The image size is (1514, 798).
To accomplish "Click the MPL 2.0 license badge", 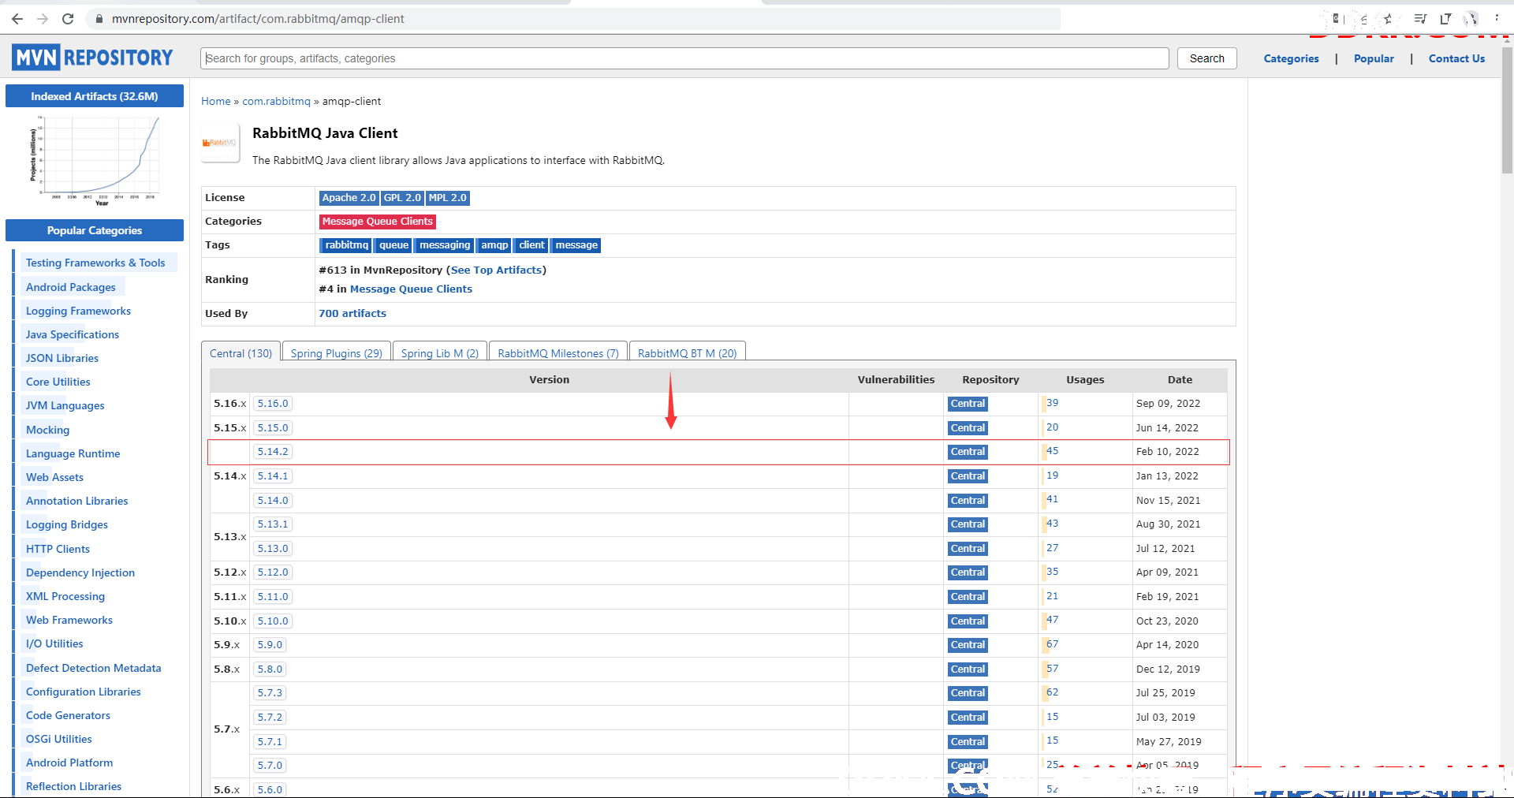I will click(448, 198).
